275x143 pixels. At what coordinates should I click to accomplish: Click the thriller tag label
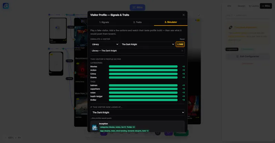point(93,100)
